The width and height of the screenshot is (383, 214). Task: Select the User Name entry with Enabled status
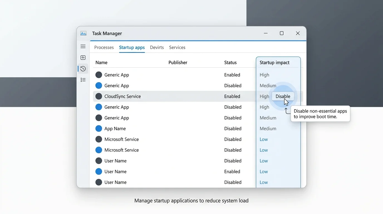115,172
